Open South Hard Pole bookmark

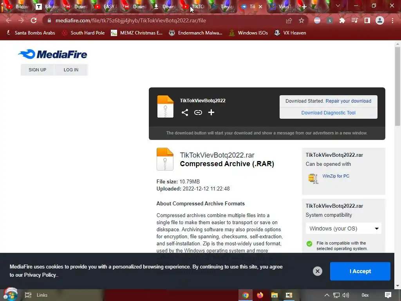pos(84,33)
